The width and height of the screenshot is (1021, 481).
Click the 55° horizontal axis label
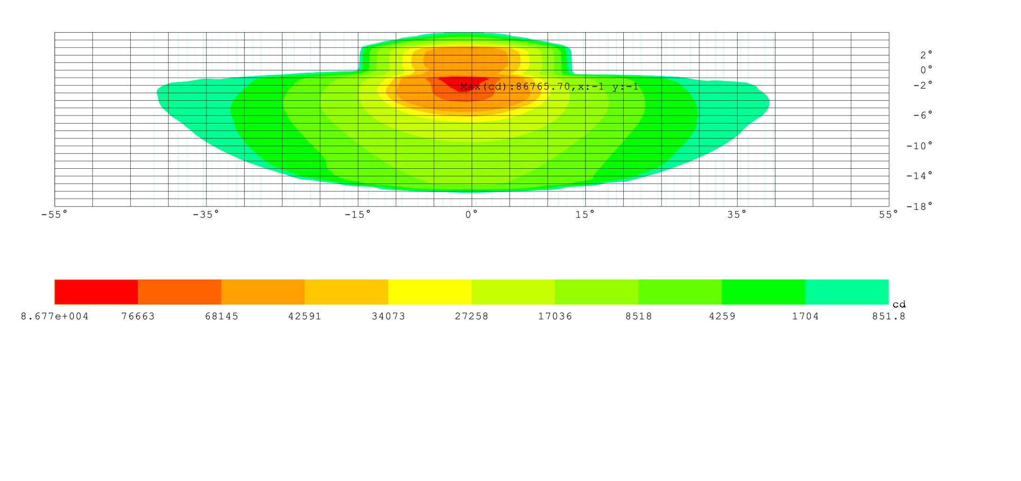tap(889, 214)
